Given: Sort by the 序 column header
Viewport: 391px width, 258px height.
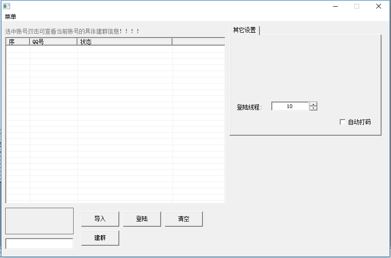Looking at the screenshot, I should [x=18, y=42].
